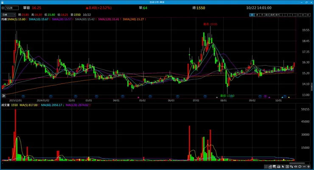The width and height of the screenshot is (314, 170).
Task: Select the 日 daily timeframe button
Action: pos(252,15)
